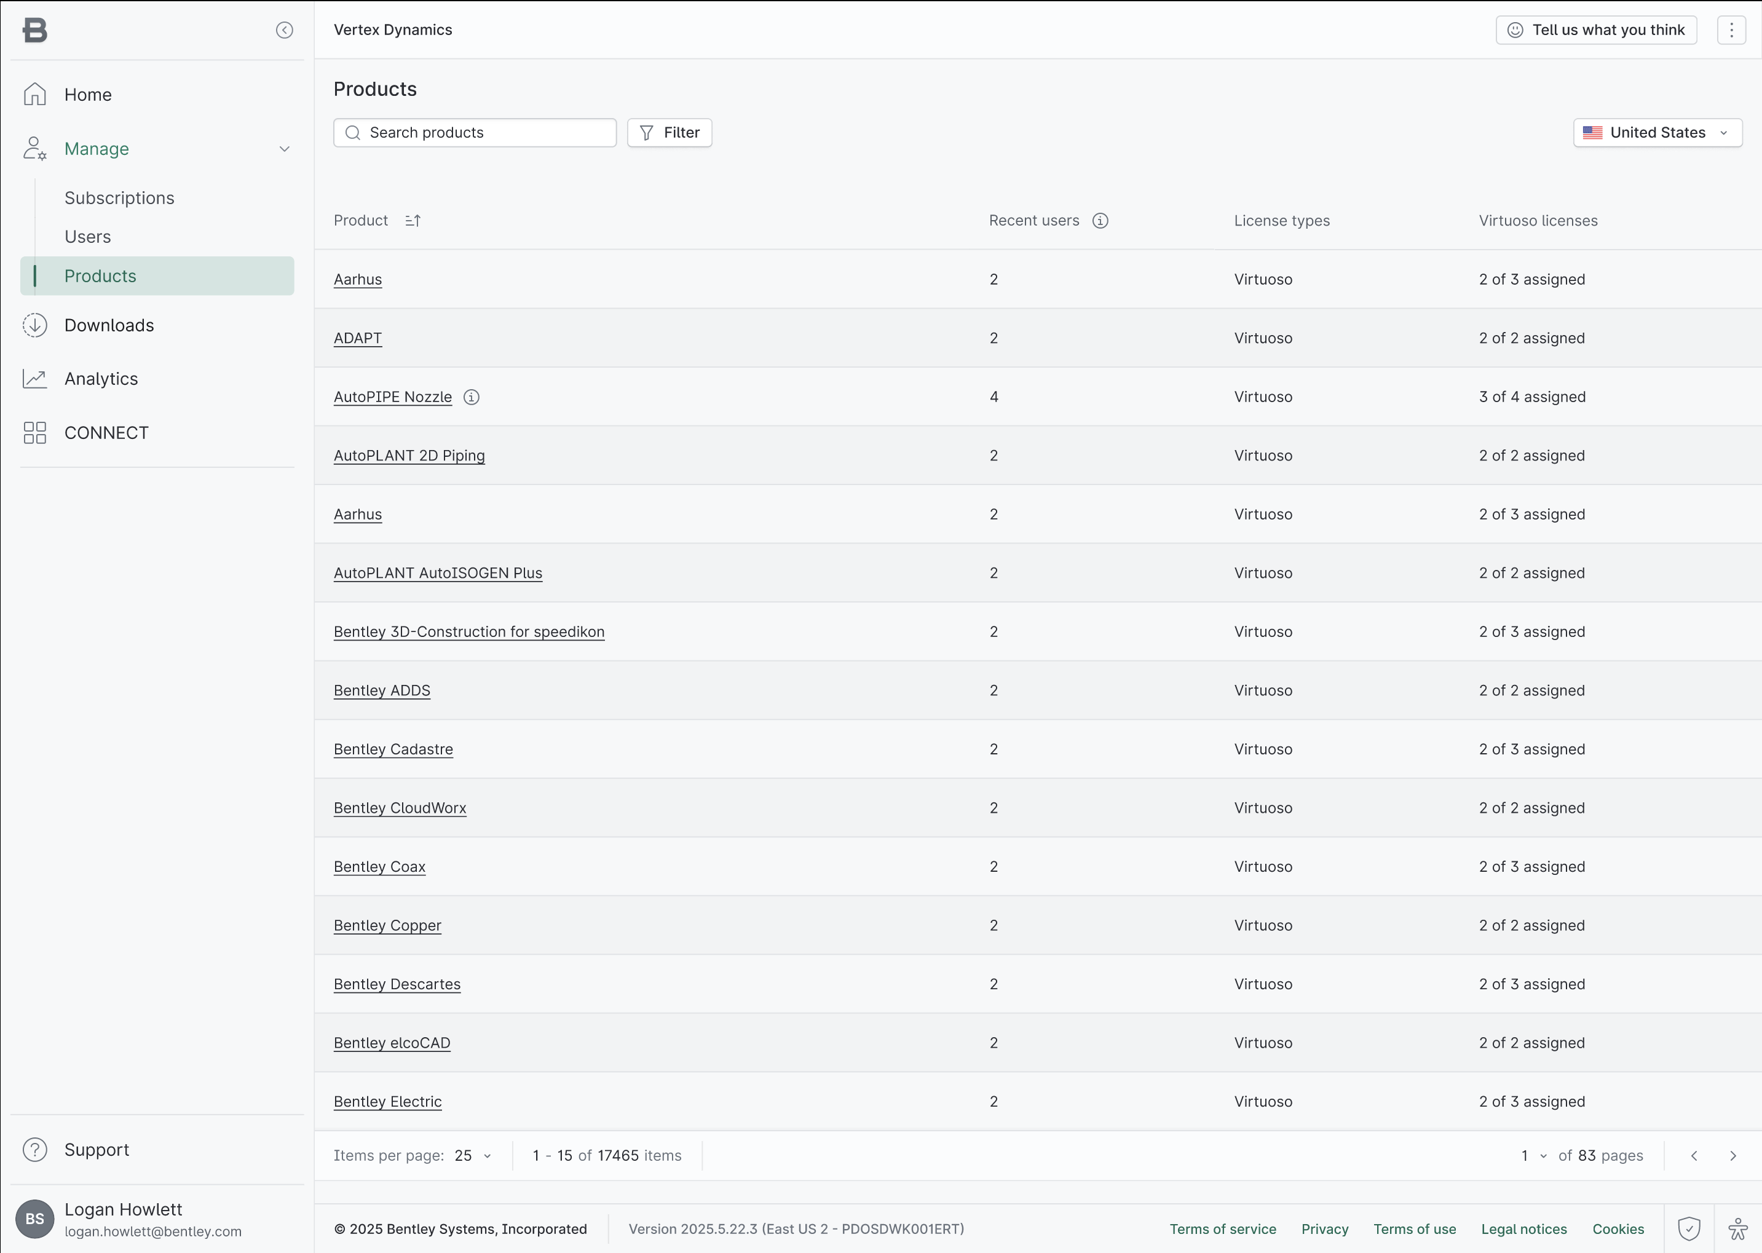Click the Version 2025.5.22.3 footer text

[796, 1229]
